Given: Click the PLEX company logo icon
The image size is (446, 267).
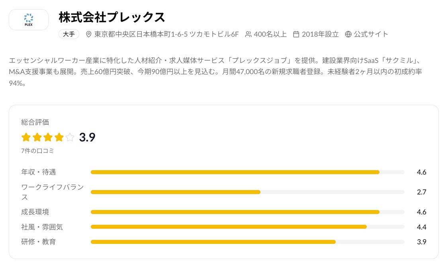Looking at the screenshot, I should coord(28,20).
